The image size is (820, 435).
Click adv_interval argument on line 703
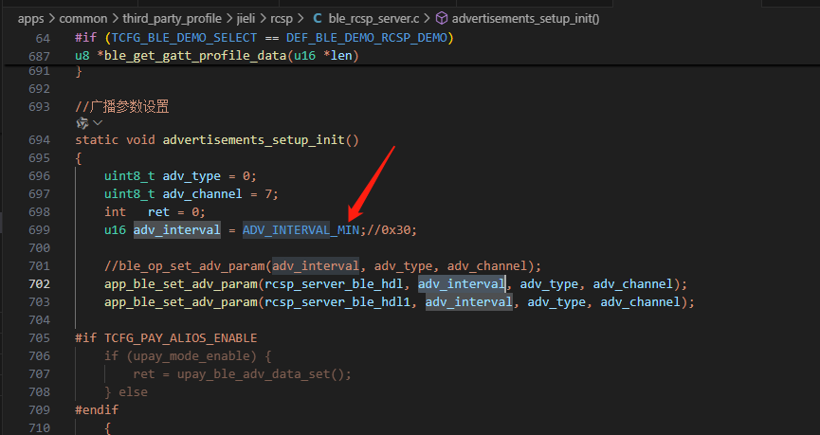468,302
